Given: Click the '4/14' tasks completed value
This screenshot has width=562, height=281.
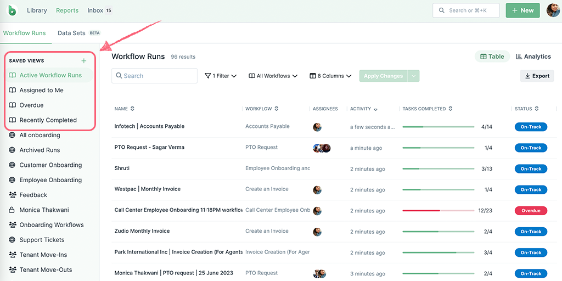Looking at the screenshot, I should pos(487,127).
